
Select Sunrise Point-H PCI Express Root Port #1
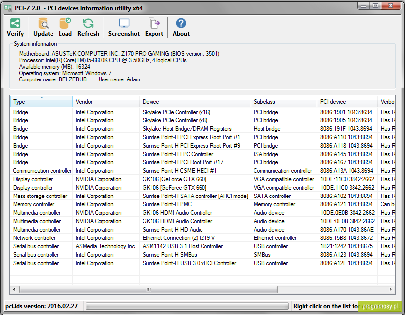coord(202,137)
